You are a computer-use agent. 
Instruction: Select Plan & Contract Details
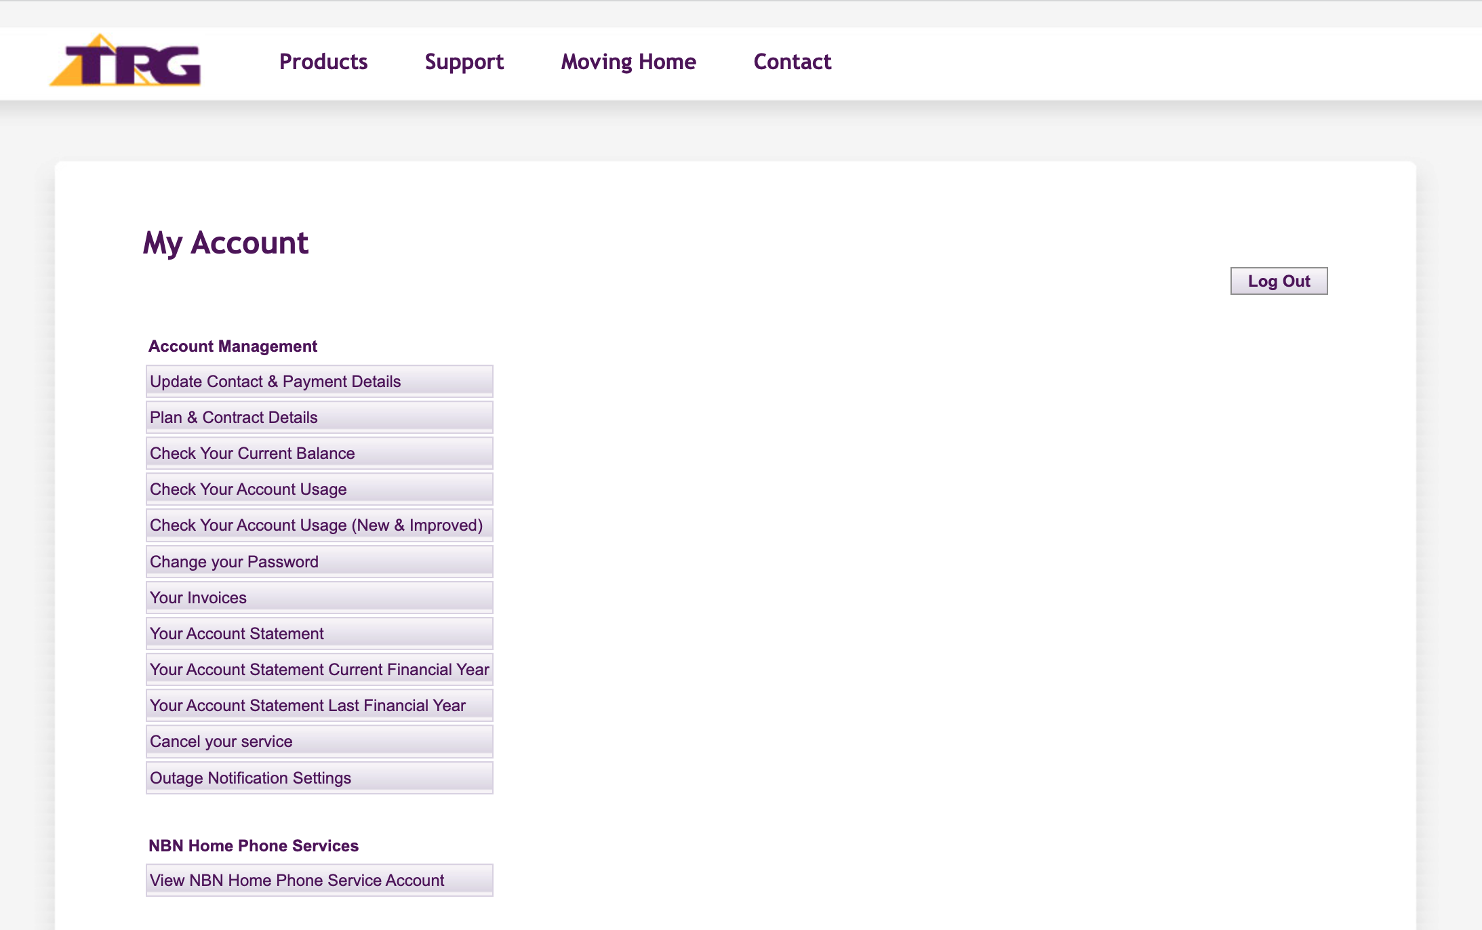tap(319, 417)
